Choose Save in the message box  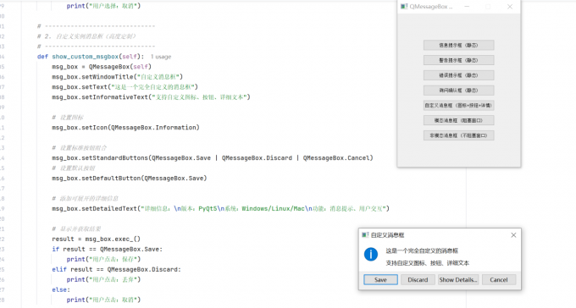pyautogui.click(x=380, y=280)
